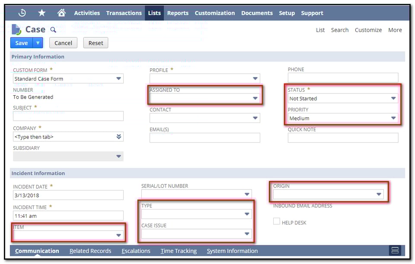Click the Reset button
The height and width of the screenshot is (264, 415).
point(95,43)
